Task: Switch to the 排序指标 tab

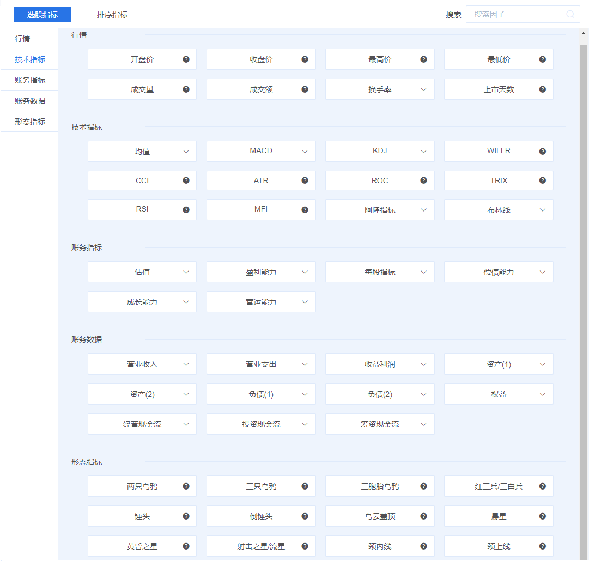Action: tap(112, 15)
